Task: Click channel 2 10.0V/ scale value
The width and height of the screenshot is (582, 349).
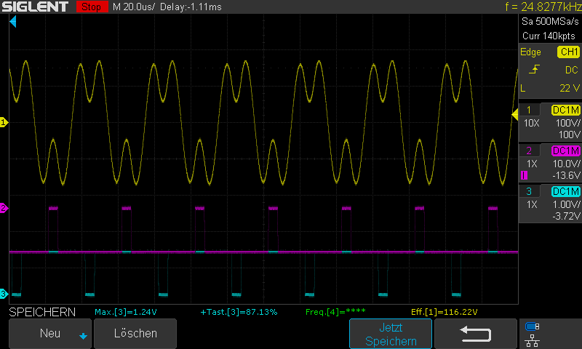Action: [567, 164]
